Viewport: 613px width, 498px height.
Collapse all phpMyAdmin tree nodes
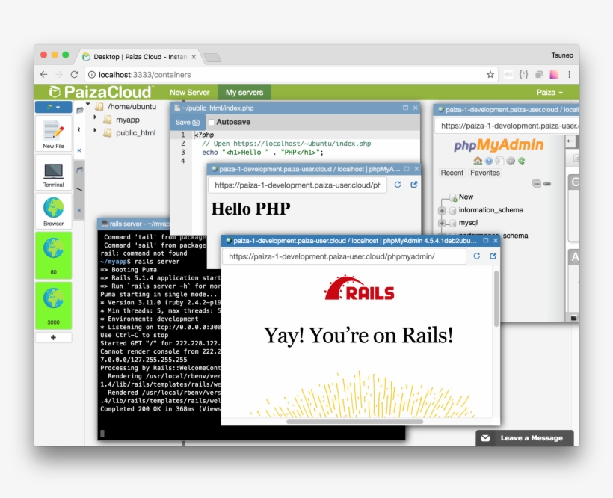537,183
